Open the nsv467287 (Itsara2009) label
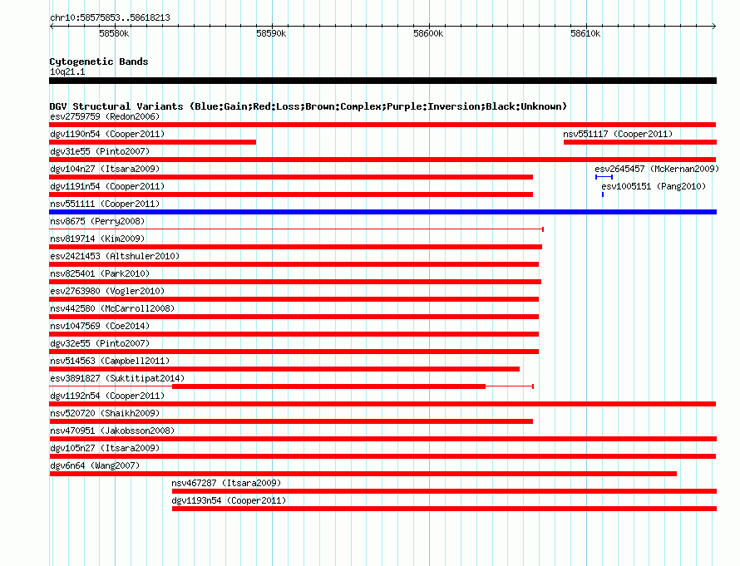The height and width of the screenshot is (566, 740). 226,483
